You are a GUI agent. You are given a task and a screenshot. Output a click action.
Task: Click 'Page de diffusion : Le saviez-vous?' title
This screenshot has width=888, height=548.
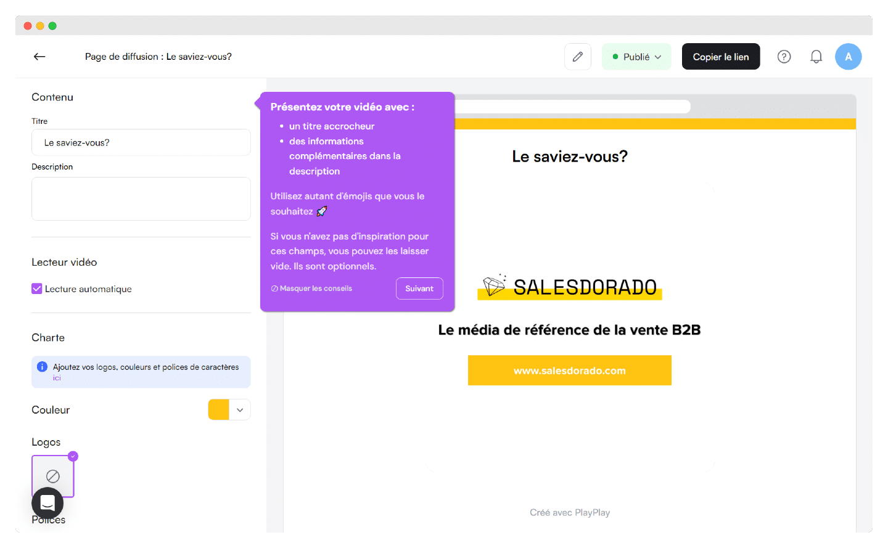coord(158,57)
